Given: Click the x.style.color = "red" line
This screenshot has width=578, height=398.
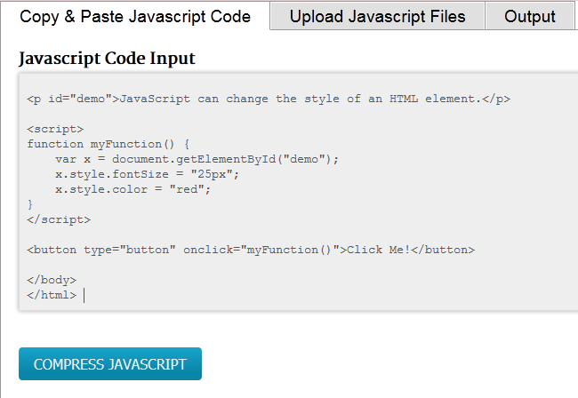Looking at the screenshot, I should click(x=132, y=189).
